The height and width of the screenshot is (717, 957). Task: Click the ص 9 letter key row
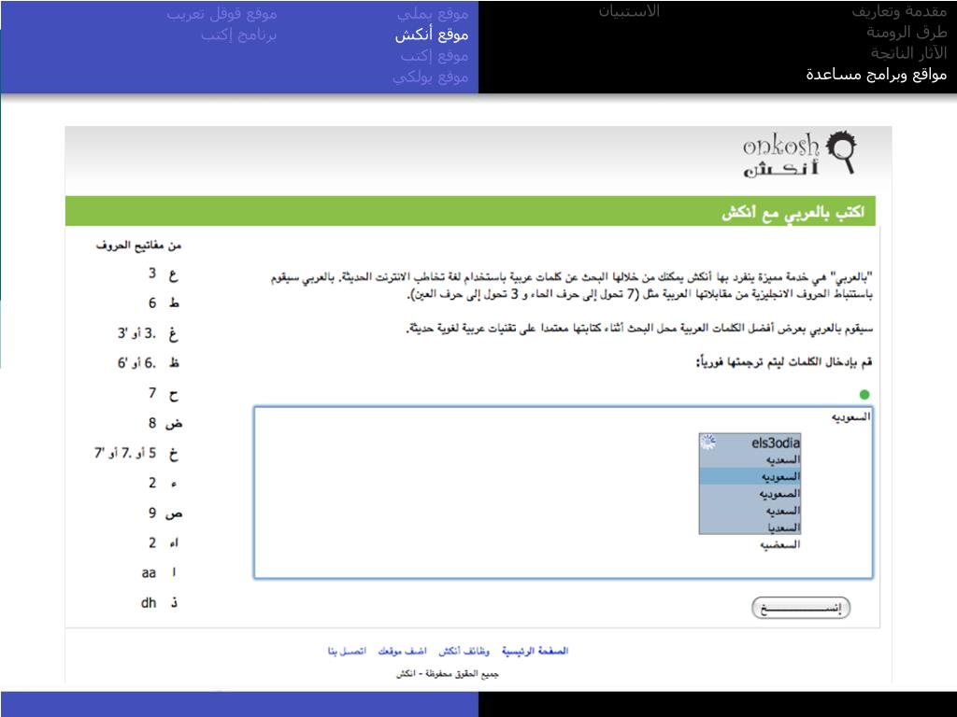[x=164, y=513]
